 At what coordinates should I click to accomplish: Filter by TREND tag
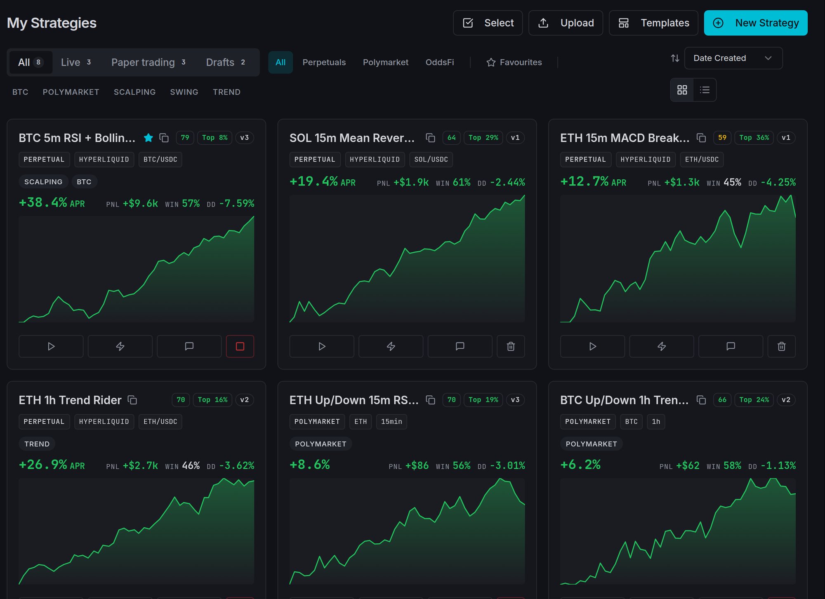(x=226, y=92)
